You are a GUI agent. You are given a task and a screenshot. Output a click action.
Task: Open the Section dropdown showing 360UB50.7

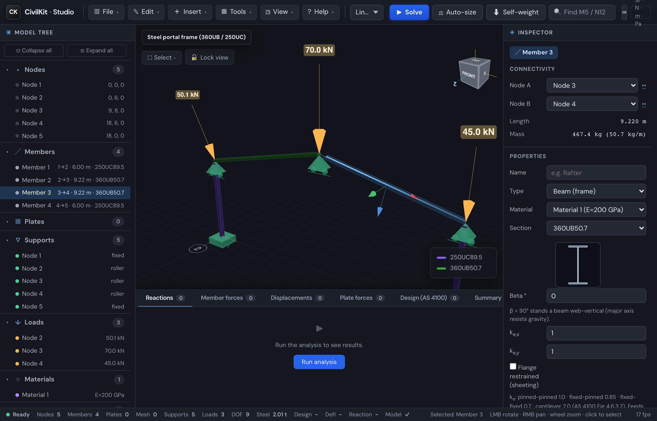pyautogui.click(x=596, y=228)
